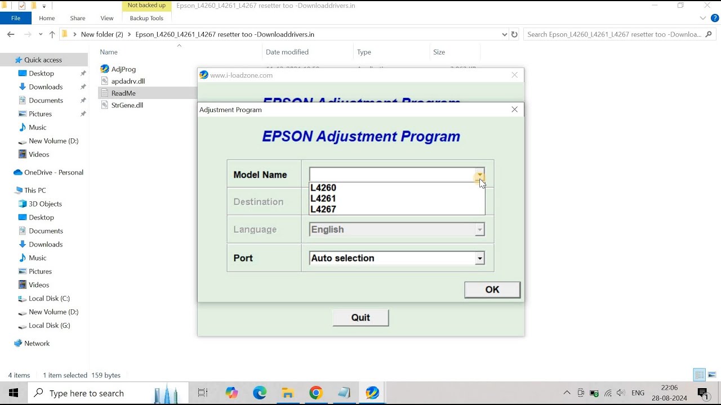Open Desktop under Quick access

(x=41, y=73)
